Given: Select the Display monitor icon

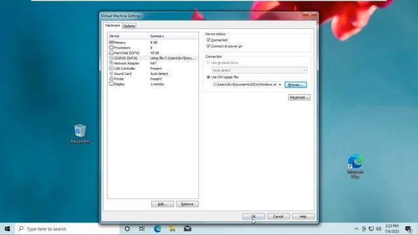Looking at the screenshot, I should 111,84.
